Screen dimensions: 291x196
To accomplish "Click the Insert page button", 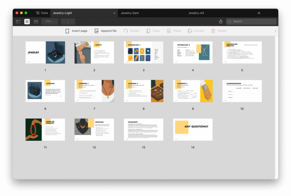I will point(76,31).
